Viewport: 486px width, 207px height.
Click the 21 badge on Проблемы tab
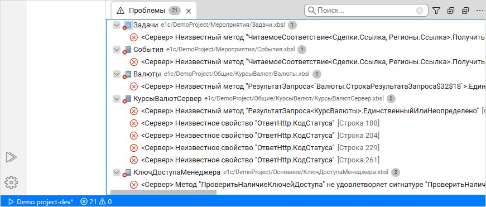click(x=175, y=11)
